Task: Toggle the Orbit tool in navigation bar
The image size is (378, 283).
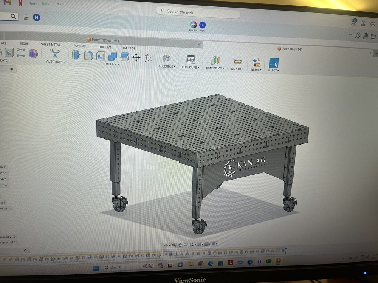Action: coord(166,245)
